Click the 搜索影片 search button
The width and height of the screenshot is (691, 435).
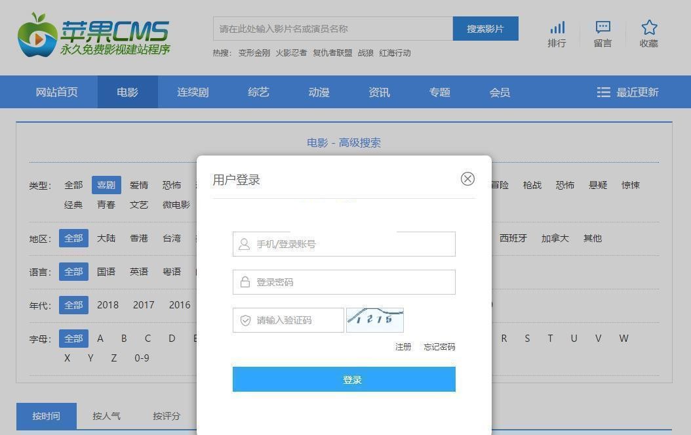coord(485,28)
